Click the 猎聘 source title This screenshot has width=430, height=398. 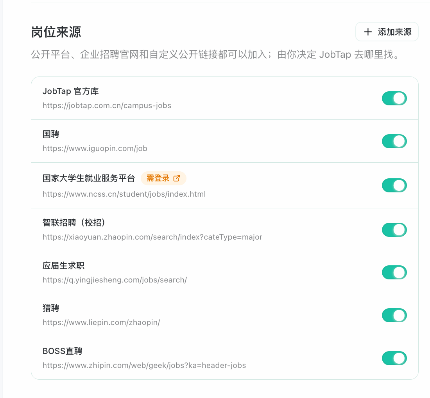pos(51,308)
